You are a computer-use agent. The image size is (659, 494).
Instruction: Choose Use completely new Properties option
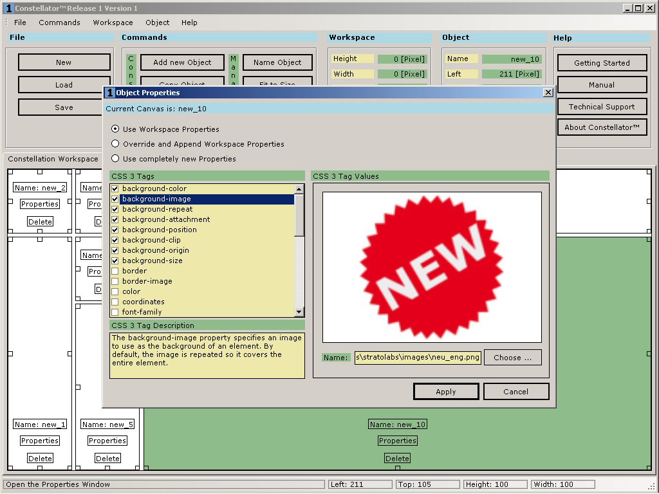pyautogui.click(x=115, y=159)
